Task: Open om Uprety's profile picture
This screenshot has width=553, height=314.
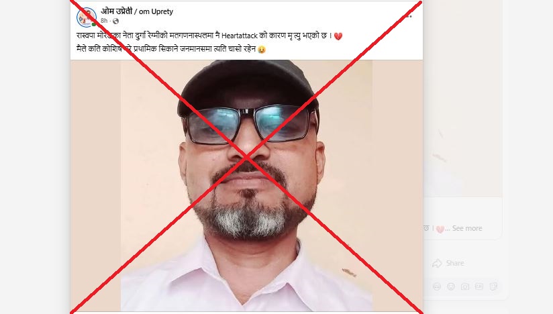Action: click(87, 17)
